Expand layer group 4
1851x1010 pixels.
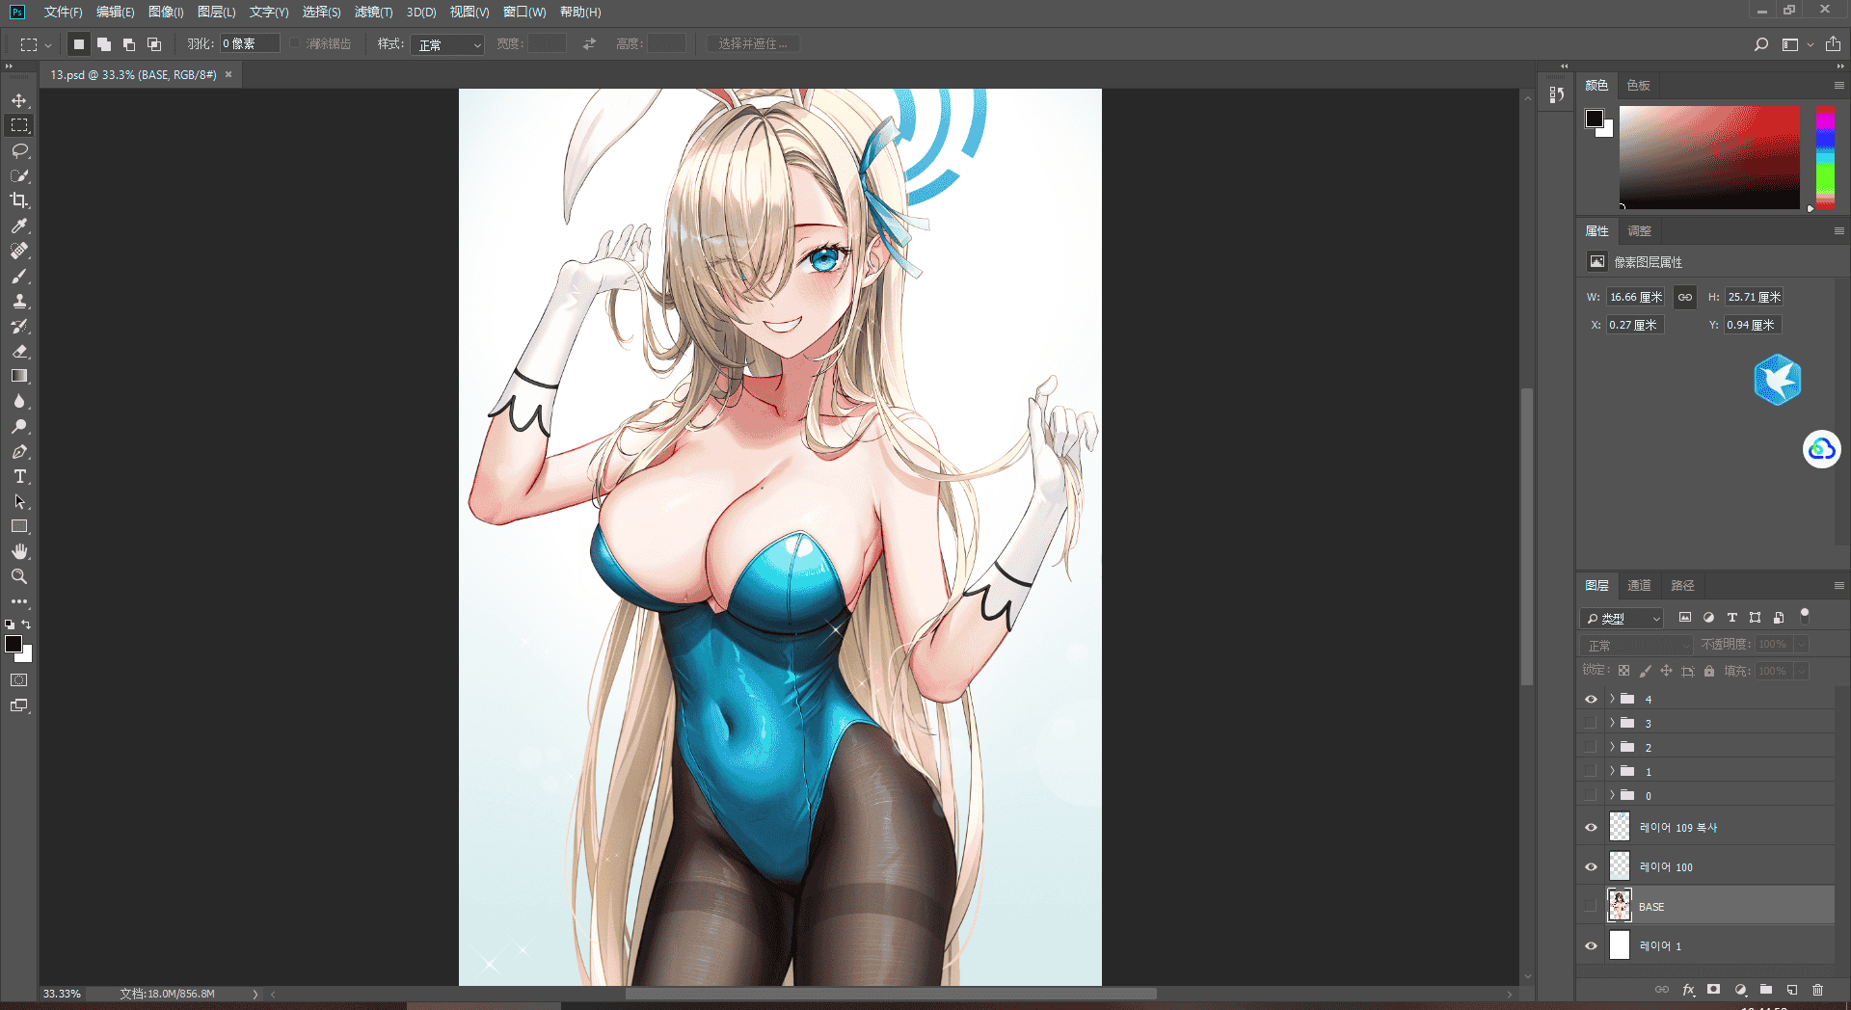(1611, 699)
